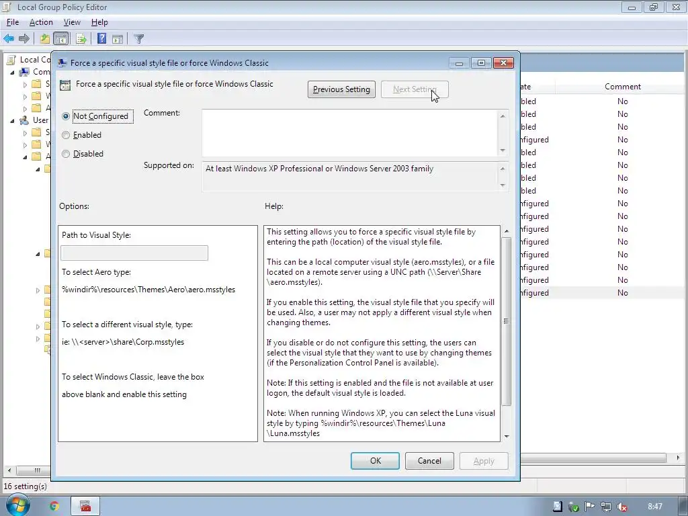688x516 pixels.
Task: Click the '%windir%\resources\Themes\Aero\aero.msstyles' text
Action: (x=148, y=290)
